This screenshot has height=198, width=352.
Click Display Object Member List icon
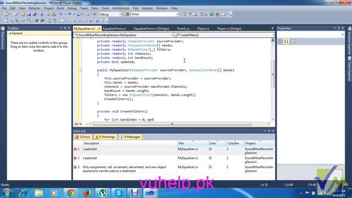point(6,21)
